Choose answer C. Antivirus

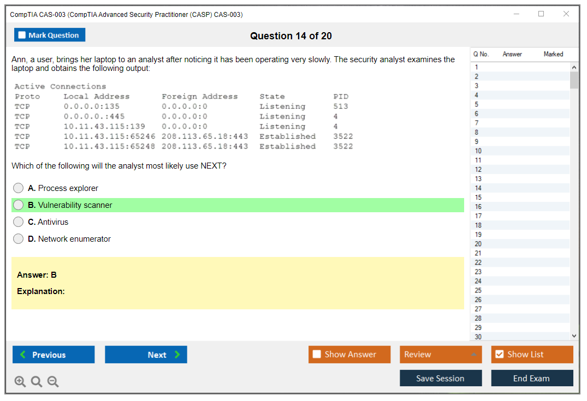19,222
